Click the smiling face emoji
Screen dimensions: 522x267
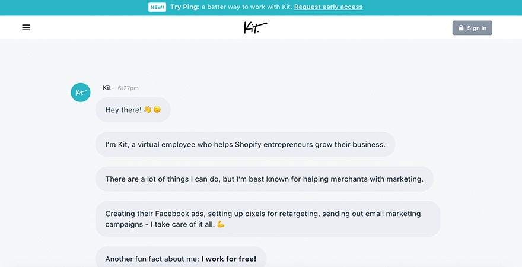[157, 110]
